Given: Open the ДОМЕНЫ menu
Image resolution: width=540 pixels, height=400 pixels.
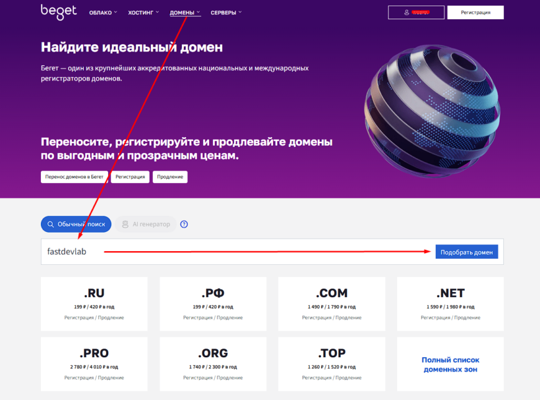Looking at the screenshot, I should pyautogui.click(x=185, y=12).
